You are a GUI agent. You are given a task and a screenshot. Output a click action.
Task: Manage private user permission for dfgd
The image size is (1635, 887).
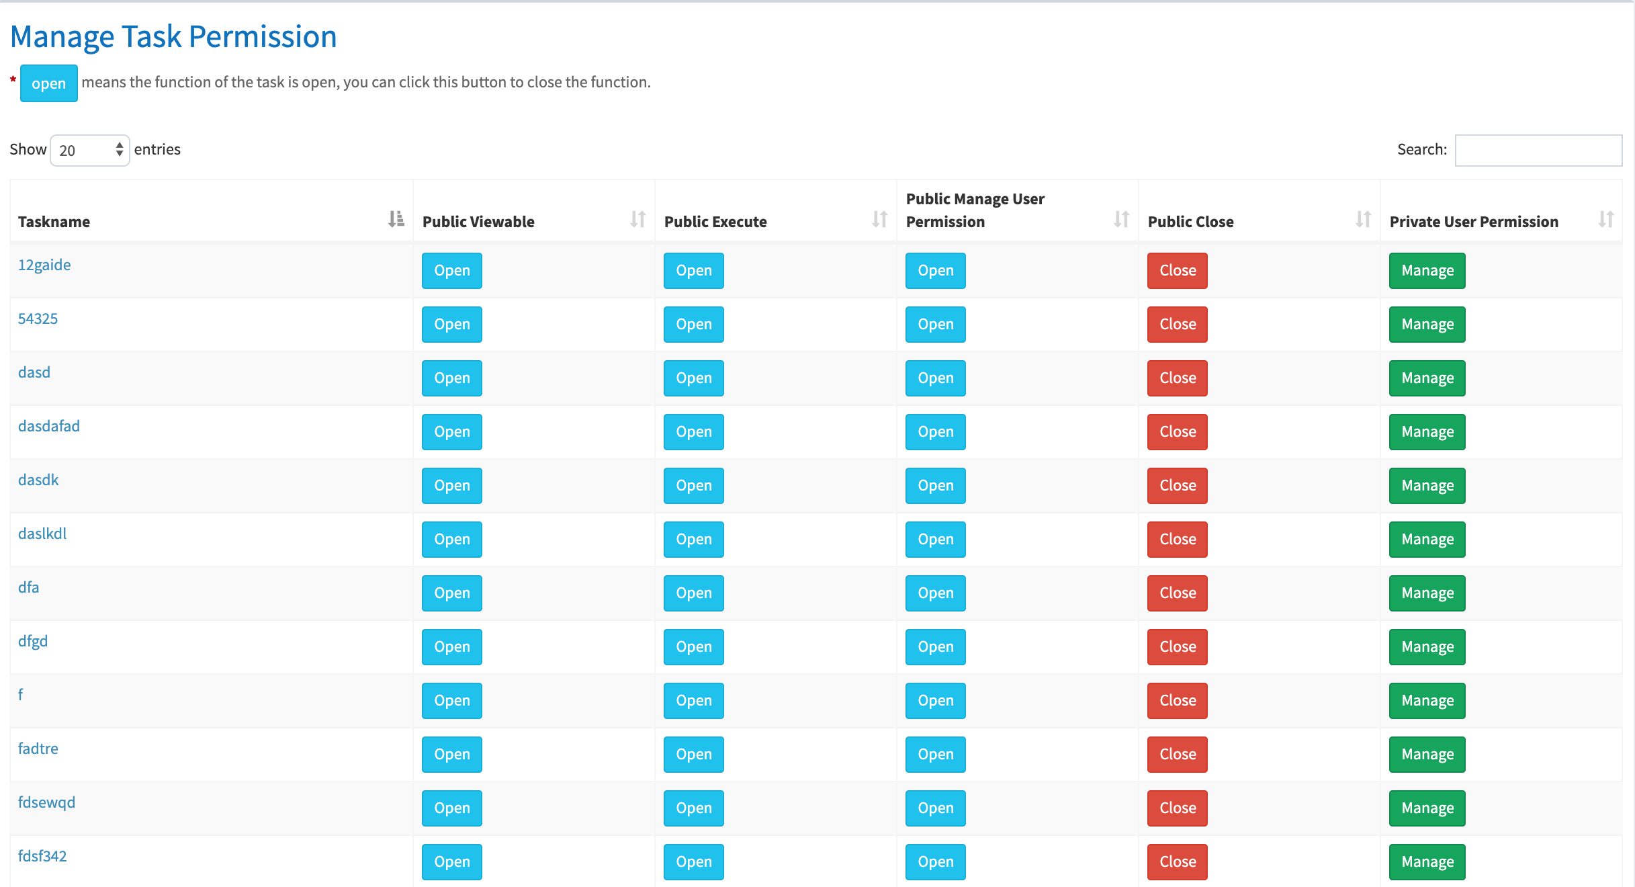click(x=1427, y=647)
